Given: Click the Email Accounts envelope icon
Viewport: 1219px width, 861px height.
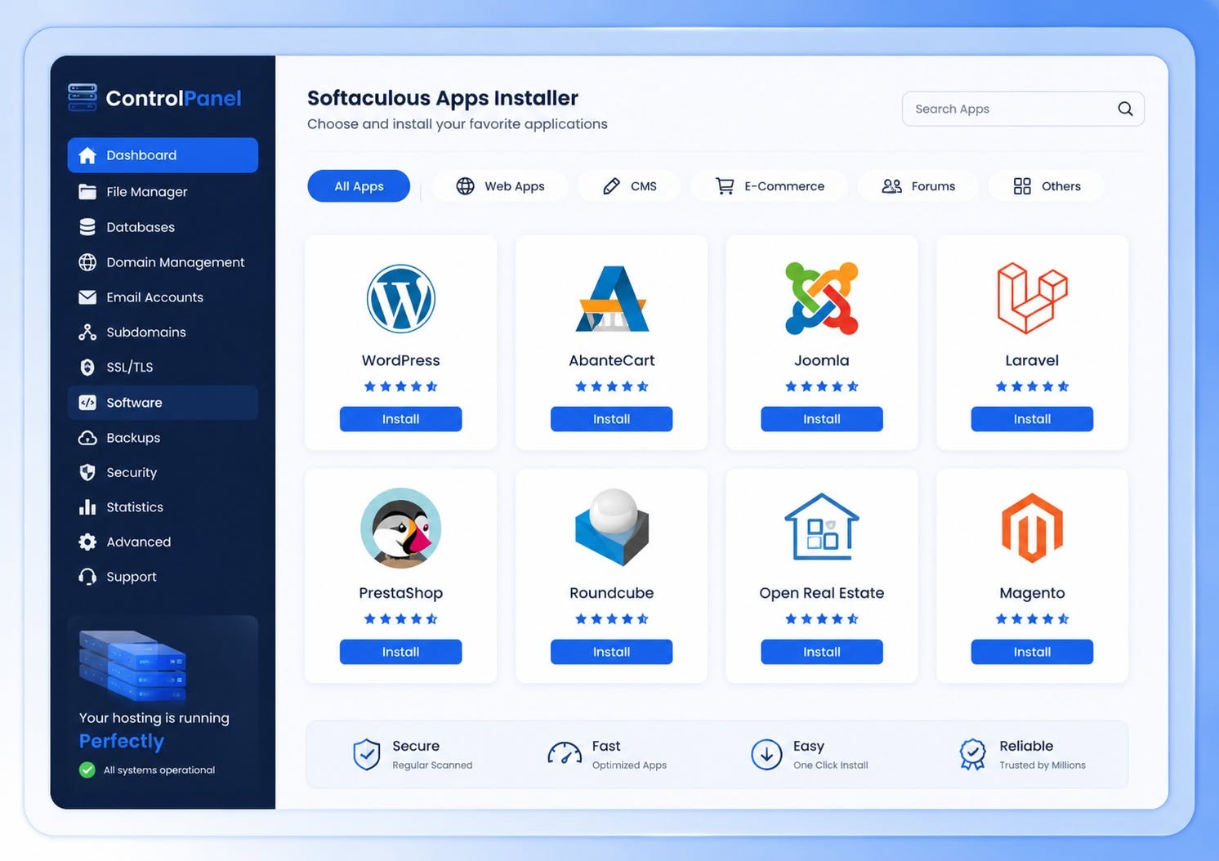Looking at the screenshot, I should point(87,297).
